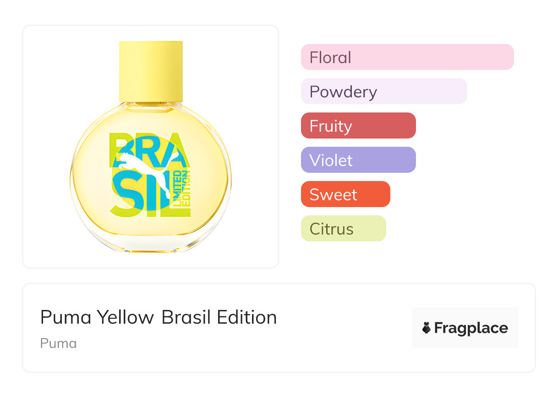Select the Powdery accord bar

384,91
